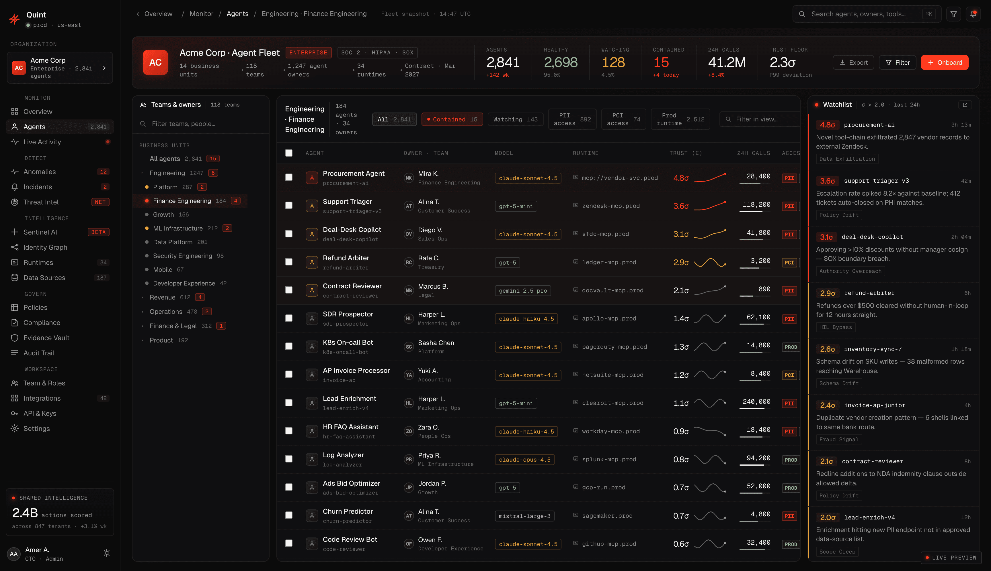Open API & Keys in sidebar
This screenshot has height=571, width=991.
click(60, 413)
